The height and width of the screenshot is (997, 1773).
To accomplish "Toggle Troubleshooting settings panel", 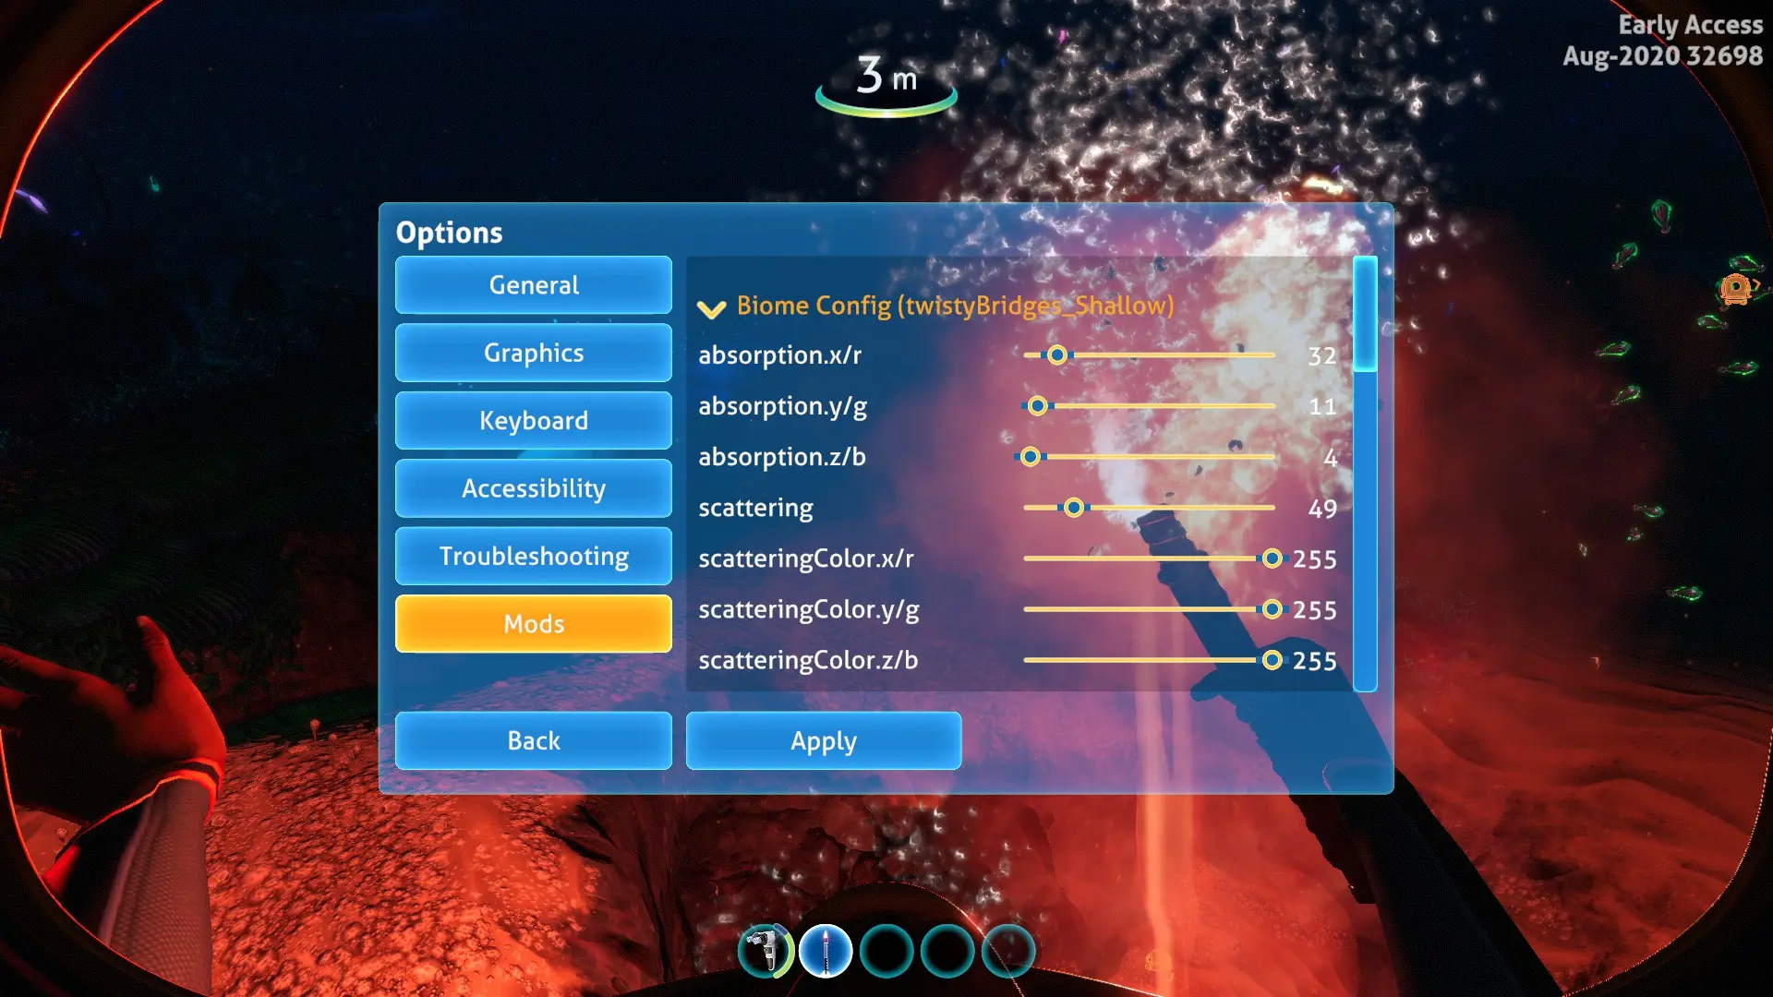I will [x=532, y=557].
